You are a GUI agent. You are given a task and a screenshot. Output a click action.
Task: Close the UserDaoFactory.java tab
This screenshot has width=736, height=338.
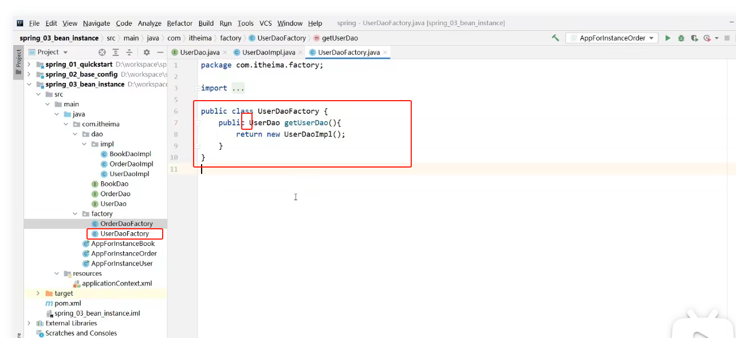point(385,52)
